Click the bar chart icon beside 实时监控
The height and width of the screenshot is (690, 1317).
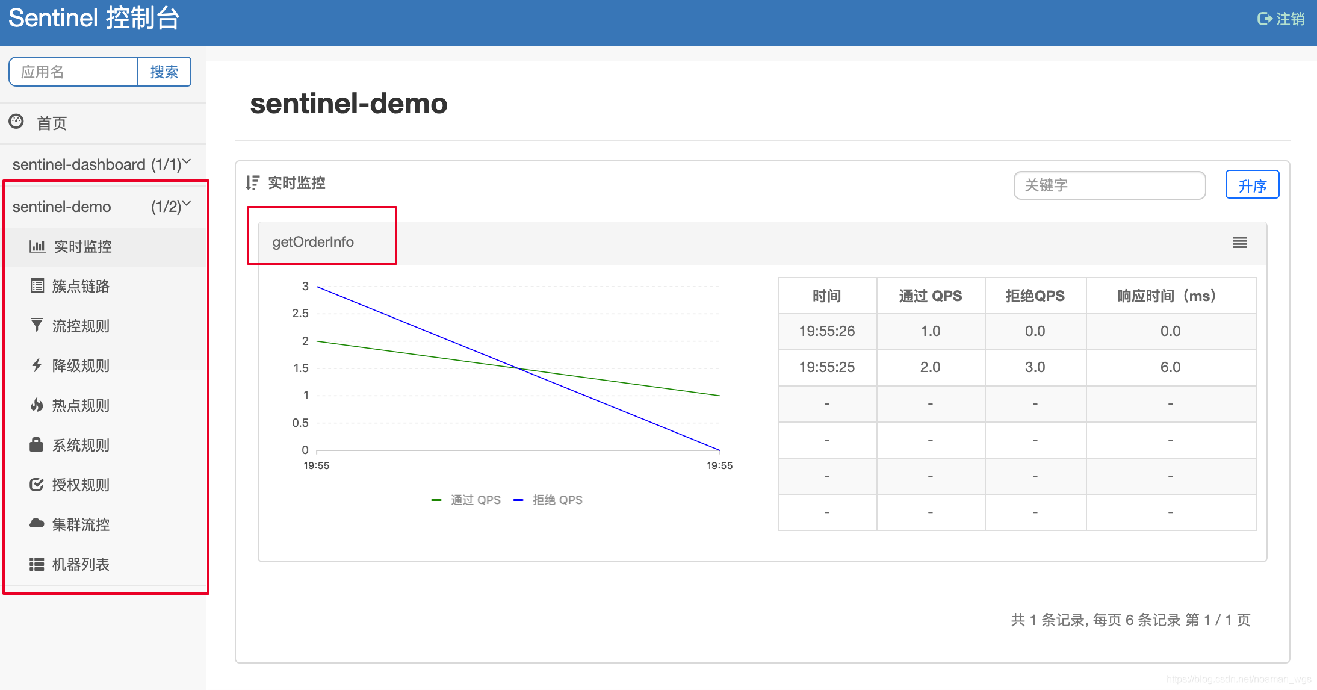pyautogui.click(x=37, y=246)
